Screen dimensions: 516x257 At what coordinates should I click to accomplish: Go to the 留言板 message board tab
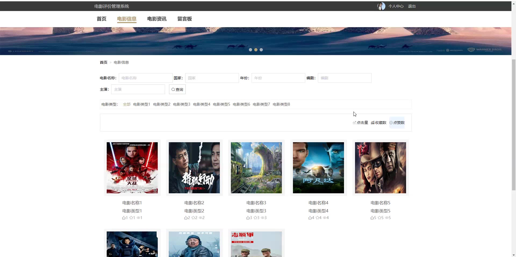click(184, 19)
